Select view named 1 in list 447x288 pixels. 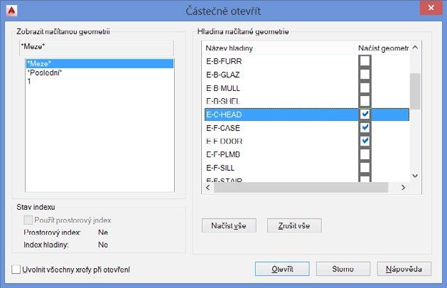point(29,81)
